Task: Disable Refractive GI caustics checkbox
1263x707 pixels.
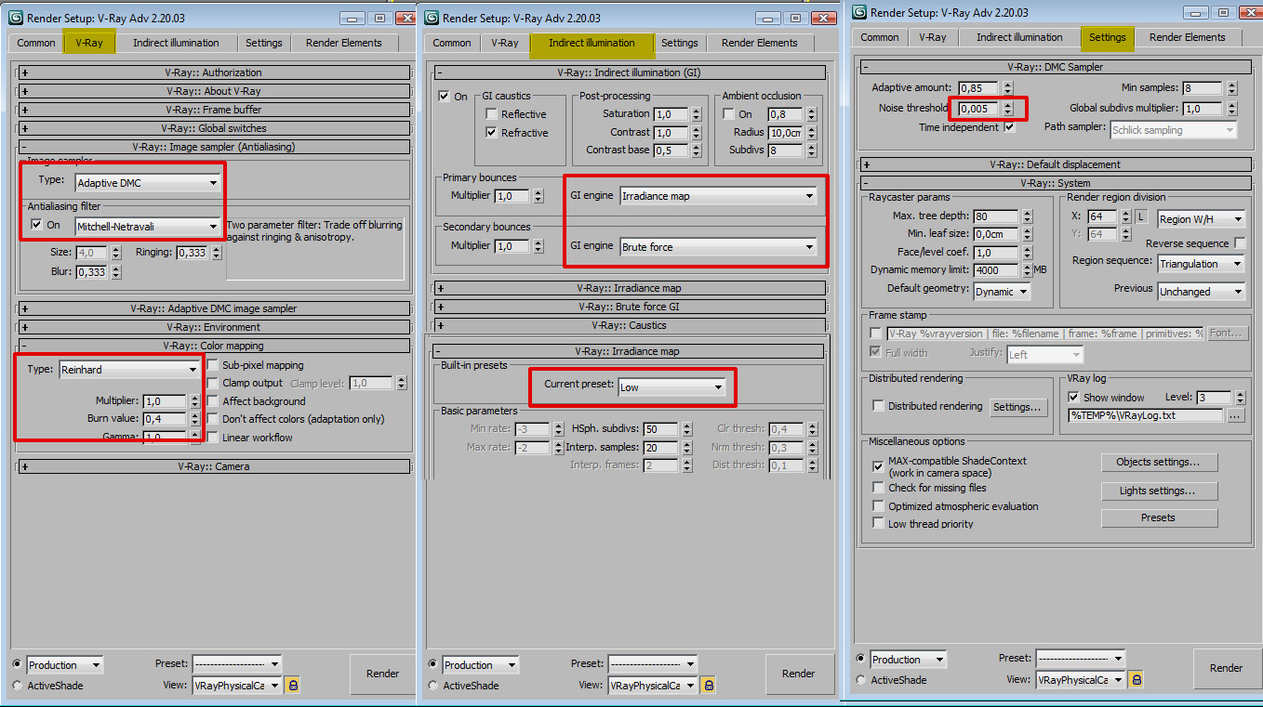Action: tap(491, 133)
